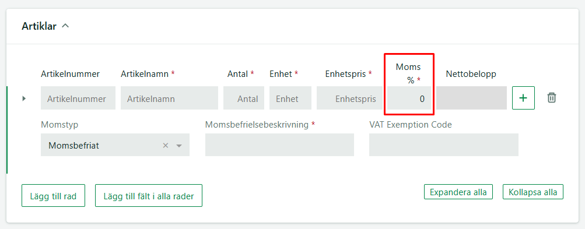
Task: Click the Lägg till rad button
Action: (53, 195)
